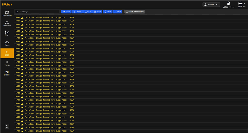
Task: Open the Odometry view
Action: 7,24
